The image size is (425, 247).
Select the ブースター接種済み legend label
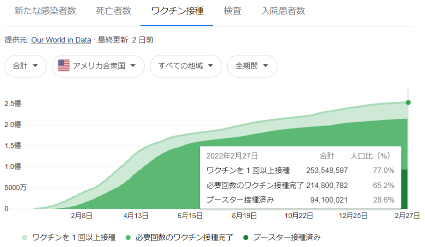pyautogui.click(x=287, y=237)
